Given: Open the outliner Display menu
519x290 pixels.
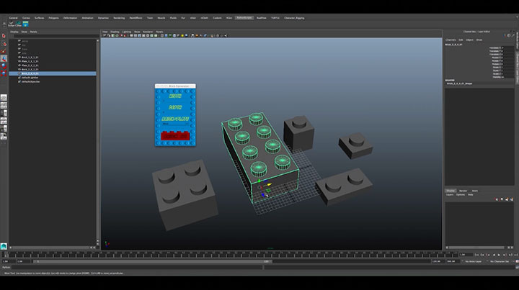Looking at the screenshot, I should point(14,32).
